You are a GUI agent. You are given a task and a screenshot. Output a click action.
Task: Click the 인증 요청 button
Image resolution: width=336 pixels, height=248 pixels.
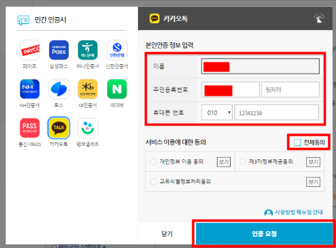pyautogui.click(x=264, y=234)
